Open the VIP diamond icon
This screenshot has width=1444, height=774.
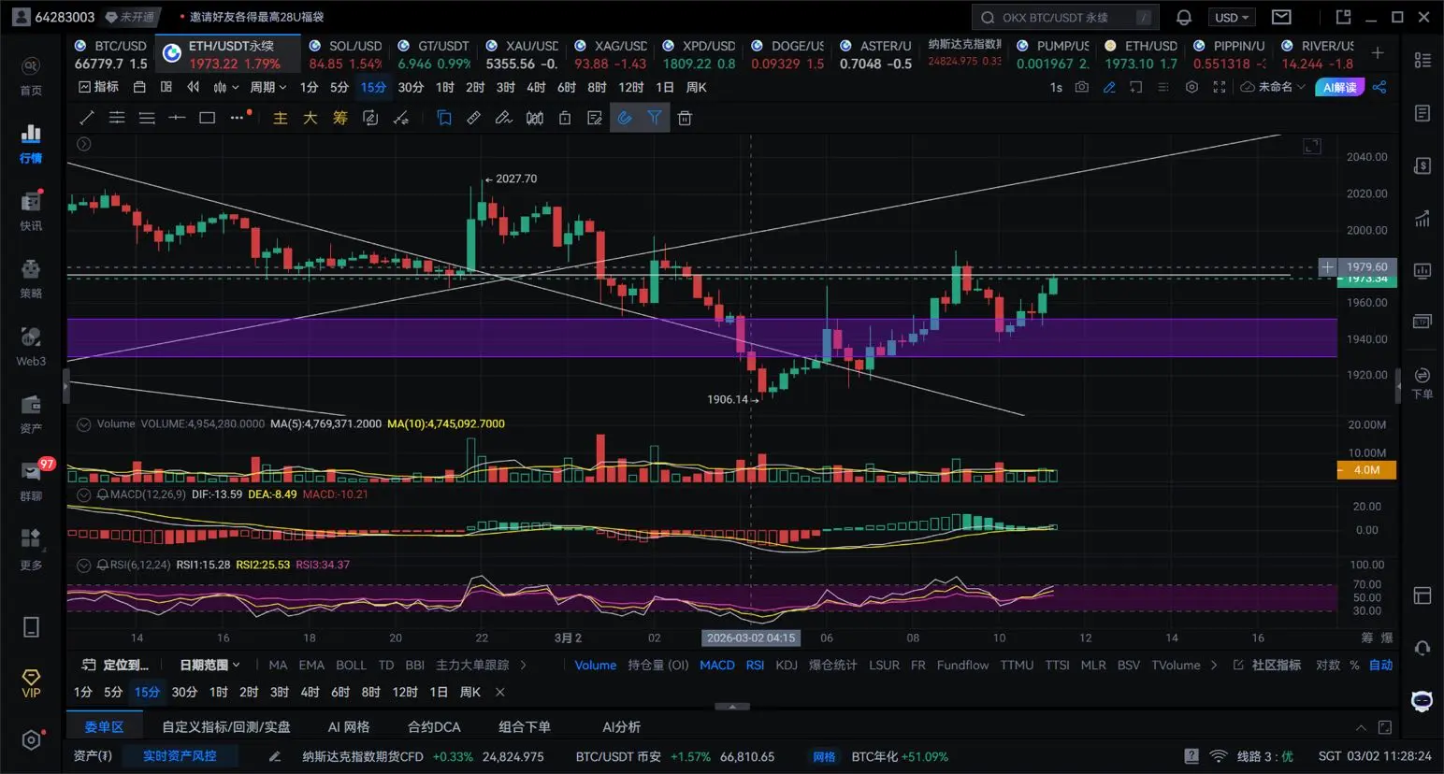pyautogui.click(x=31, y=683)
